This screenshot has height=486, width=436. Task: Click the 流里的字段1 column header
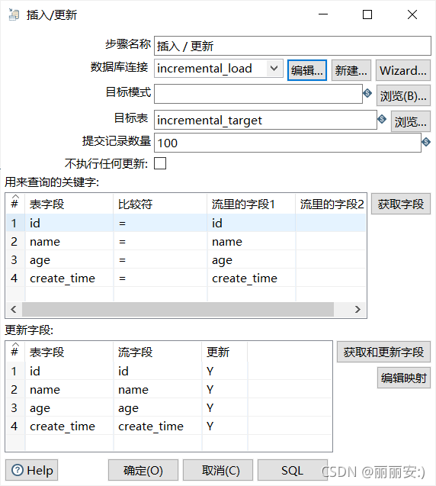click(x=251, y=204)
